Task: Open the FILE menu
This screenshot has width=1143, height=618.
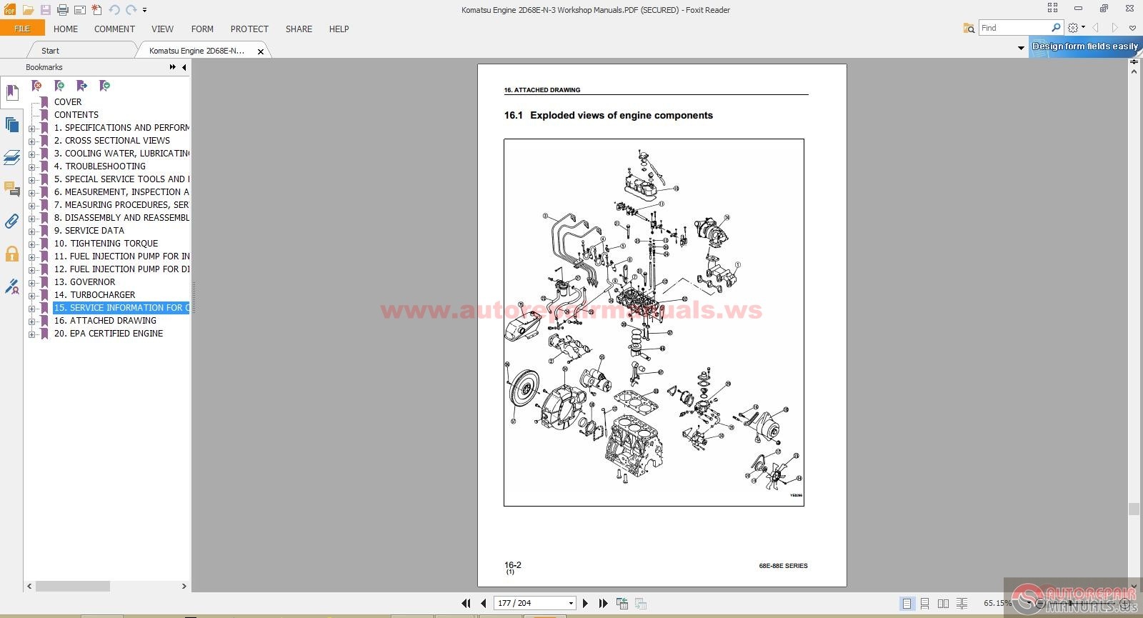Action: click(22, 29)
